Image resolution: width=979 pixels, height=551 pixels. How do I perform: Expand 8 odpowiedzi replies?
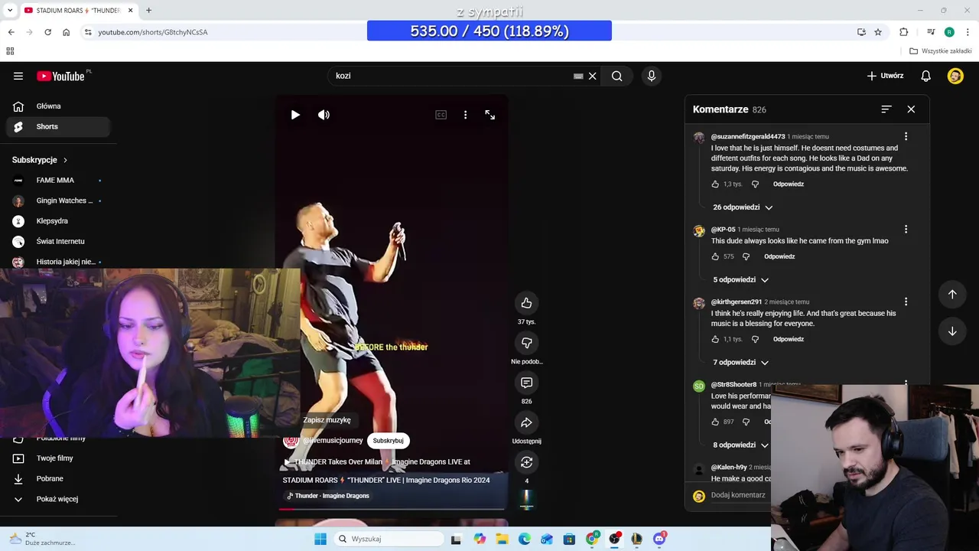point(740,445)
